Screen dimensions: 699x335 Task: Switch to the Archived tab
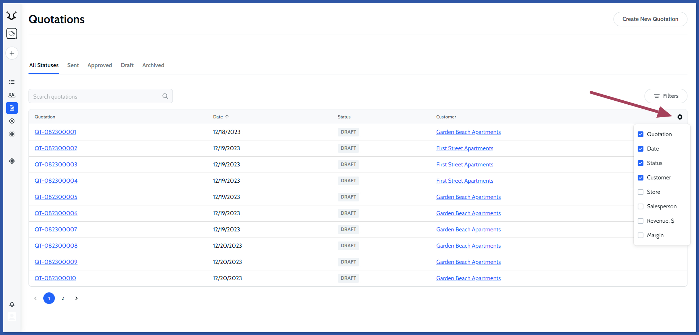tap(153, 65)
